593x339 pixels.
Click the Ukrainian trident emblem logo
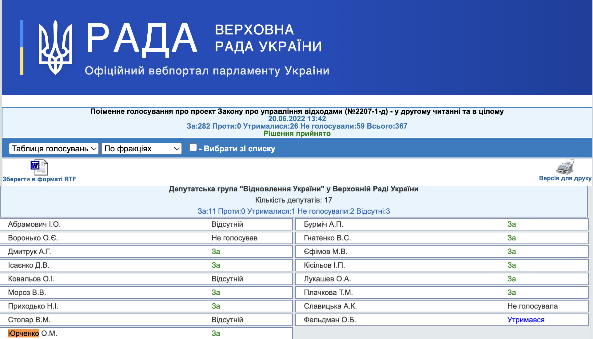click(x=55, y=47)
